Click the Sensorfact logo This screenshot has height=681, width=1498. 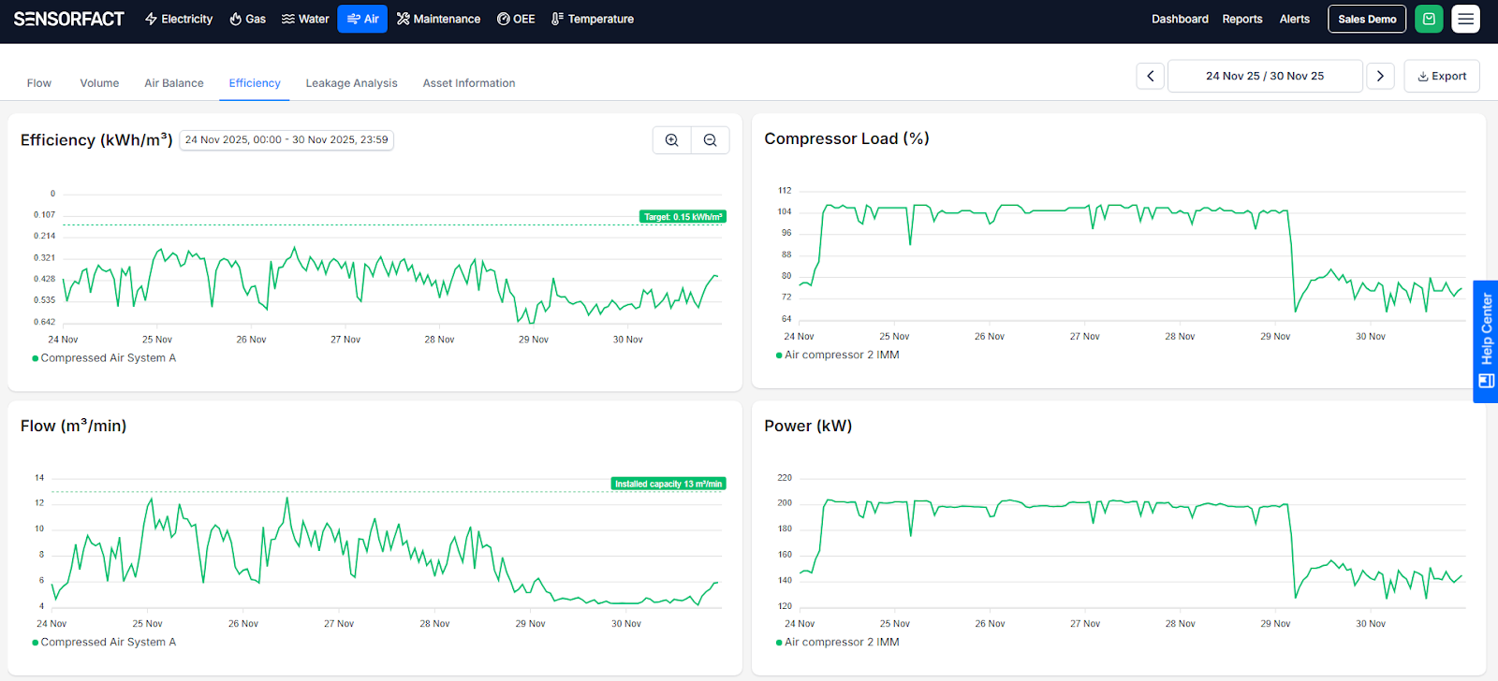pyautogui.click(x=68, y=19)
